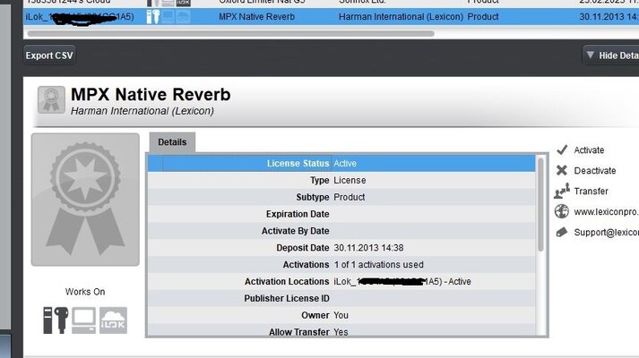Click the Export CSV button
Viewport: 639px width, 358px height.
[x=49, y=55]
